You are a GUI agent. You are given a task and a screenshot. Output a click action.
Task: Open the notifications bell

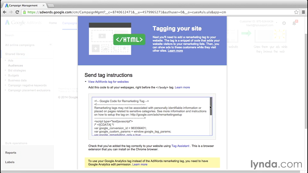pyautogui.click(x=294, y=23)
